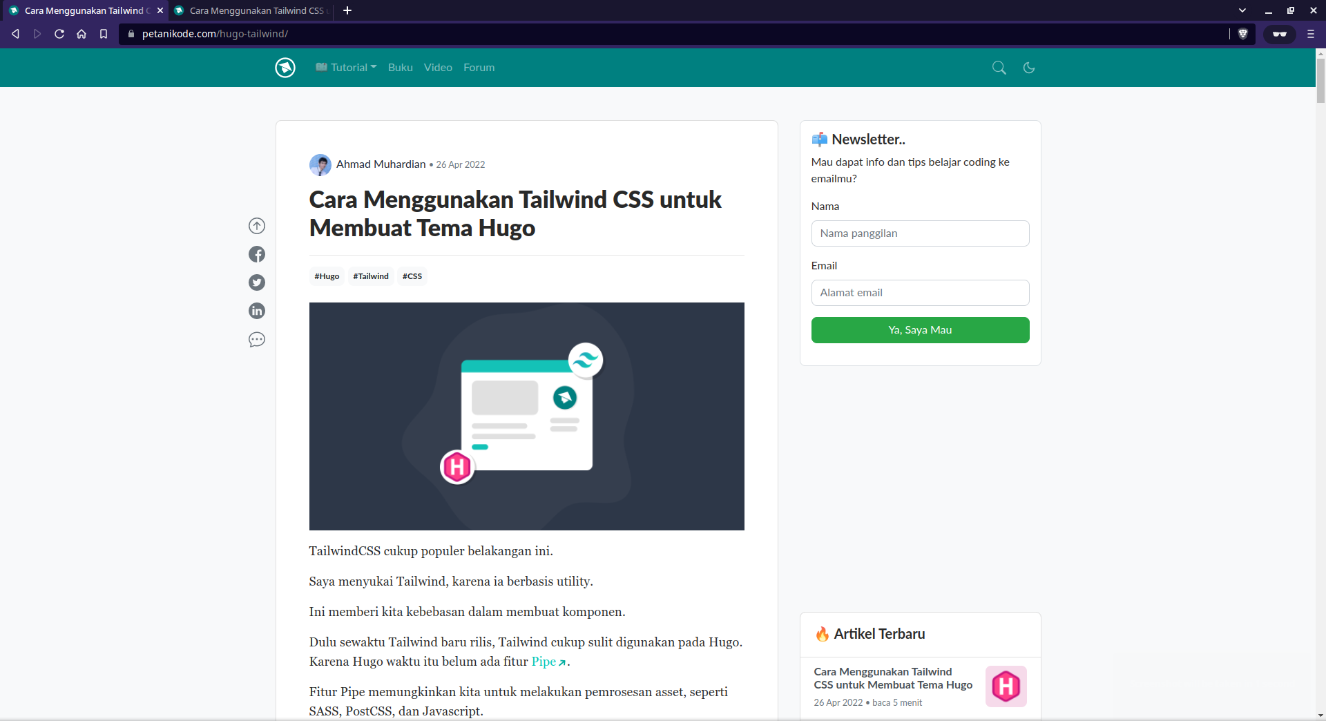Bookmark this page using bookmark icon
1326x721 pixels.
(x=104, y=34)
